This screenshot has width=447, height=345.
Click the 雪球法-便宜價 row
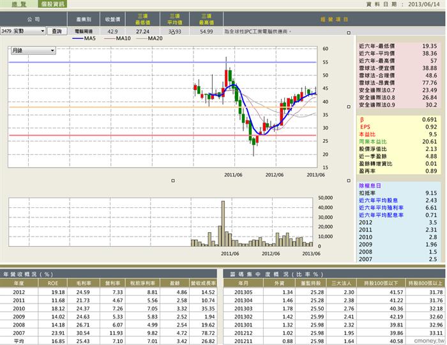398,68
